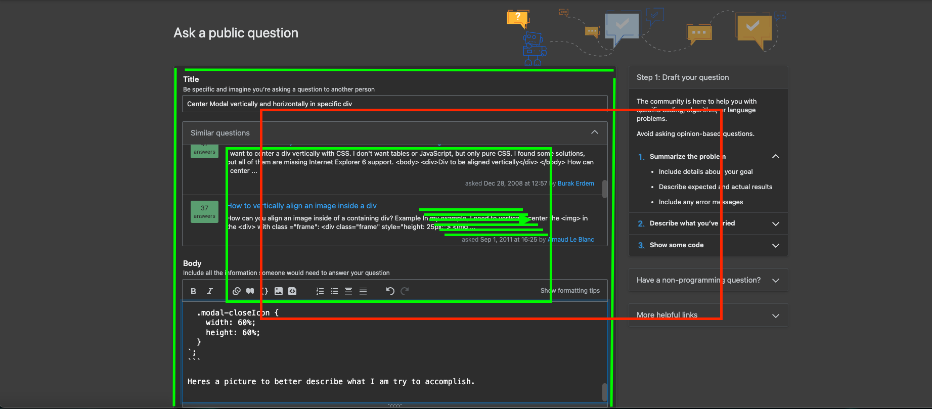The image size is (932, 409).
Task: Collapse the Similar questions panel
Action: point(595,132)
